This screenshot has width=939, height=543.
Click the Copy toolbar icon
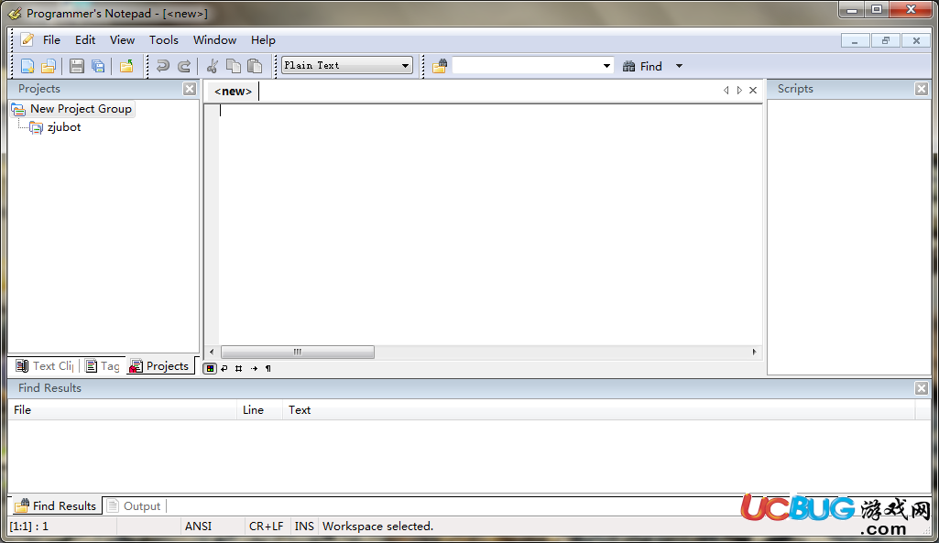(x=234, y=66)
